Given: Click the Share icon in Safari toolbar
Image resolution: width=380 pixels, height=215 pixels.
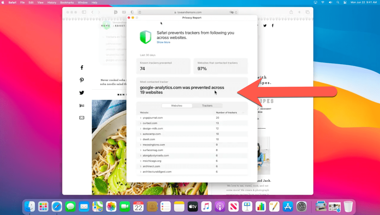Looking at the screenshot, I should (x=291, y=12).
